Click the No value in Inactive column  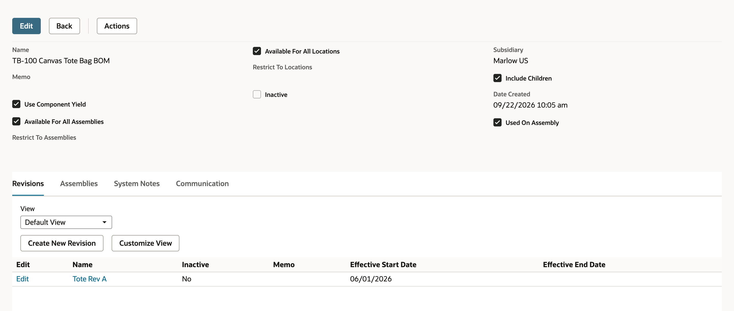pyautogui.click(x=186, y=279)
